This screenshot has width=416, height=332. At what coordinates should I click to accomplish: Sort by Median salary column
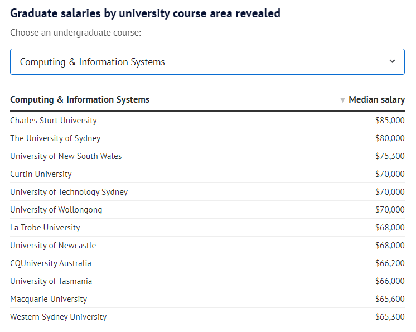pyautogui.click(x=376, y=99)
